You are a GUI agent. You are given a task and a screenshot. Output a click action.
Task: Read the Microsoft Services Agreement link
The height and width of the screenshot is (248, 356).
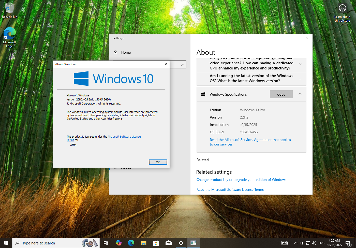pyautogui.click(x=250, y=140)
